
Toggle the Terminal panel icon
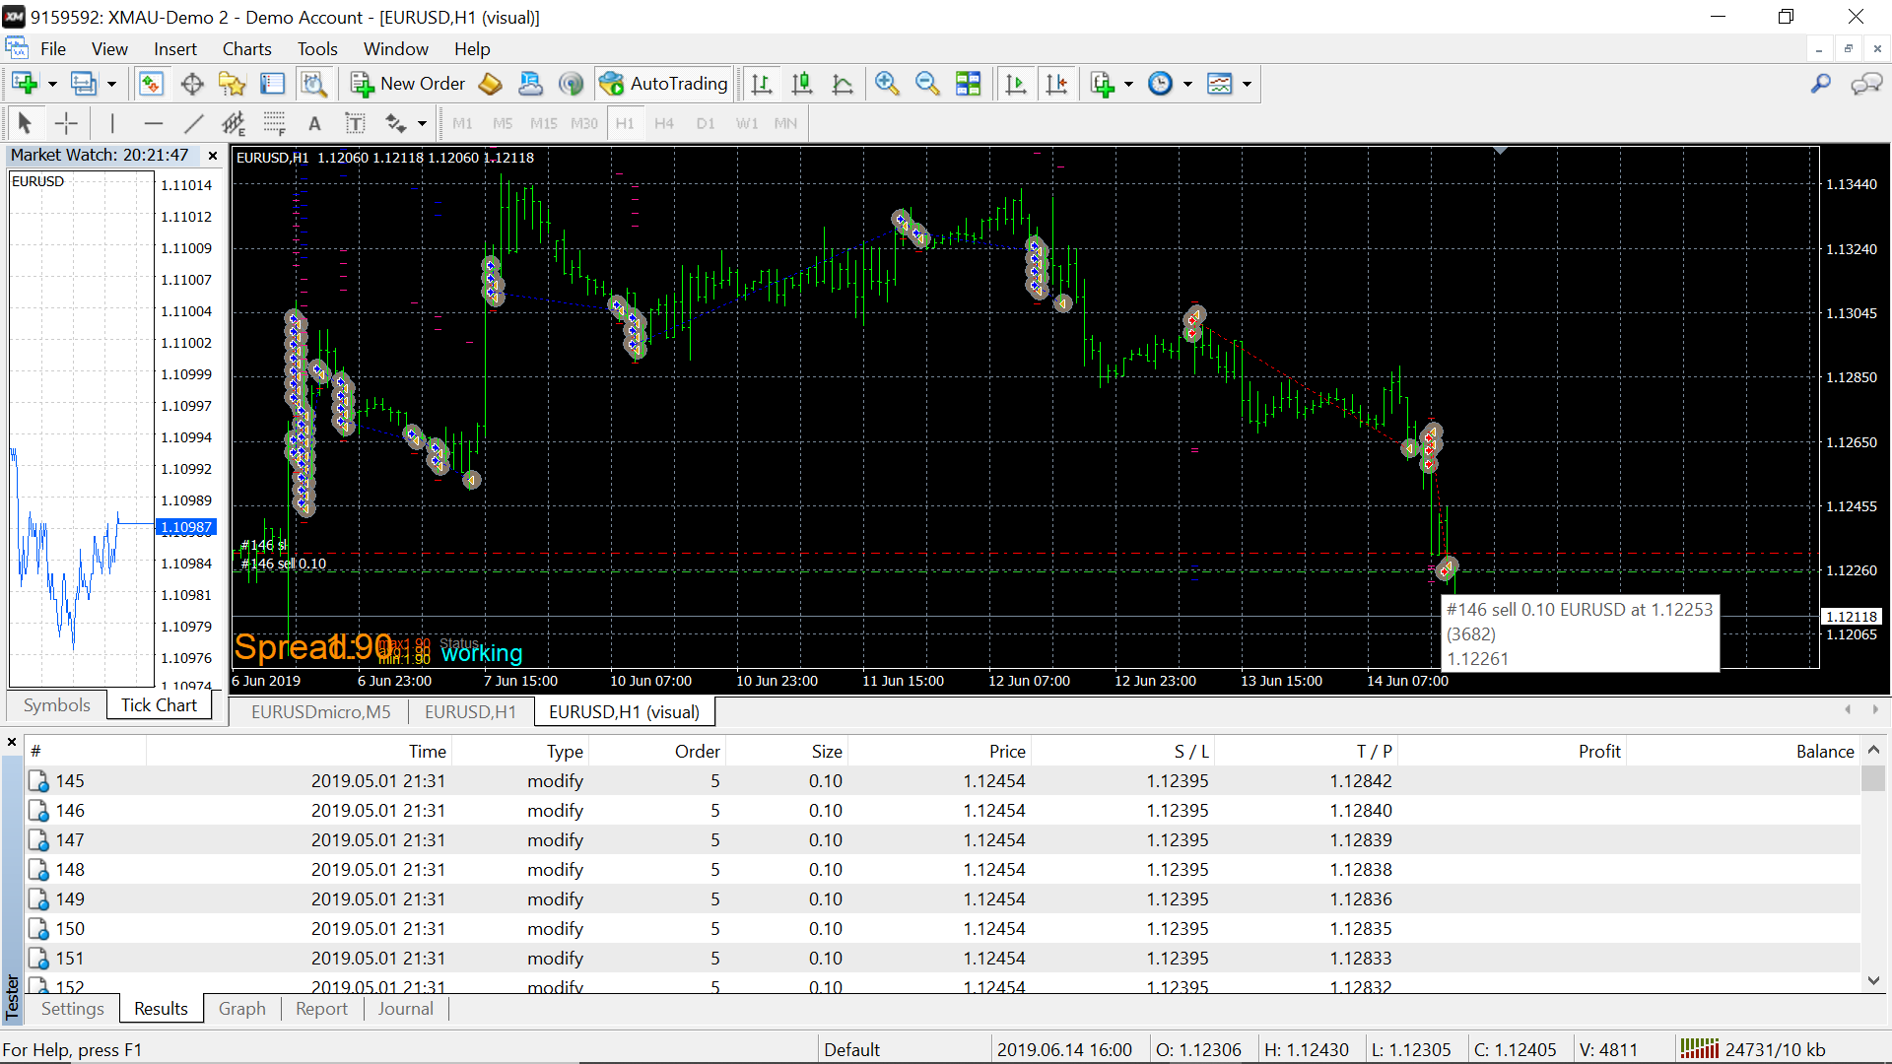coord(273,84)
